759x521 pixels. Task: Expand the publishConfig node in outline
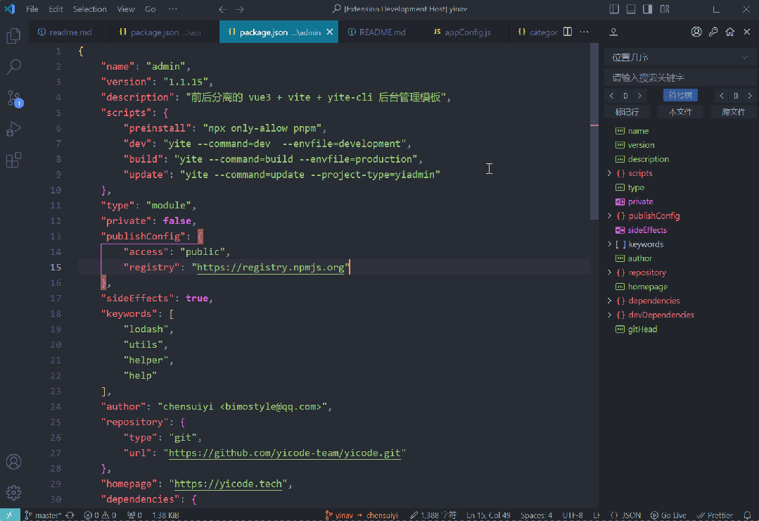click(x=609, y=215)
